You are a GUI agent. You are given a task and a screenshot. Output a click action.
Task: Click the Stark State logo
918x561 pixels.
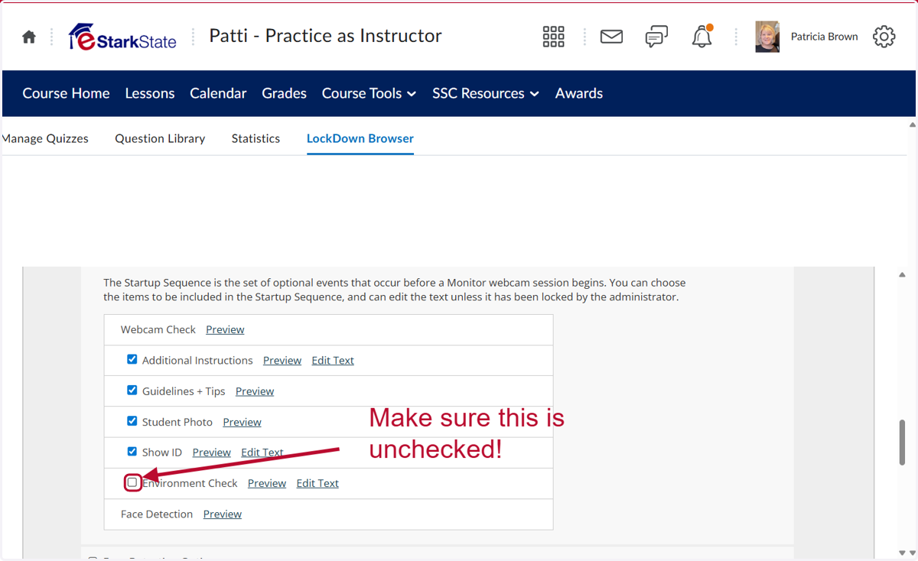122,37
